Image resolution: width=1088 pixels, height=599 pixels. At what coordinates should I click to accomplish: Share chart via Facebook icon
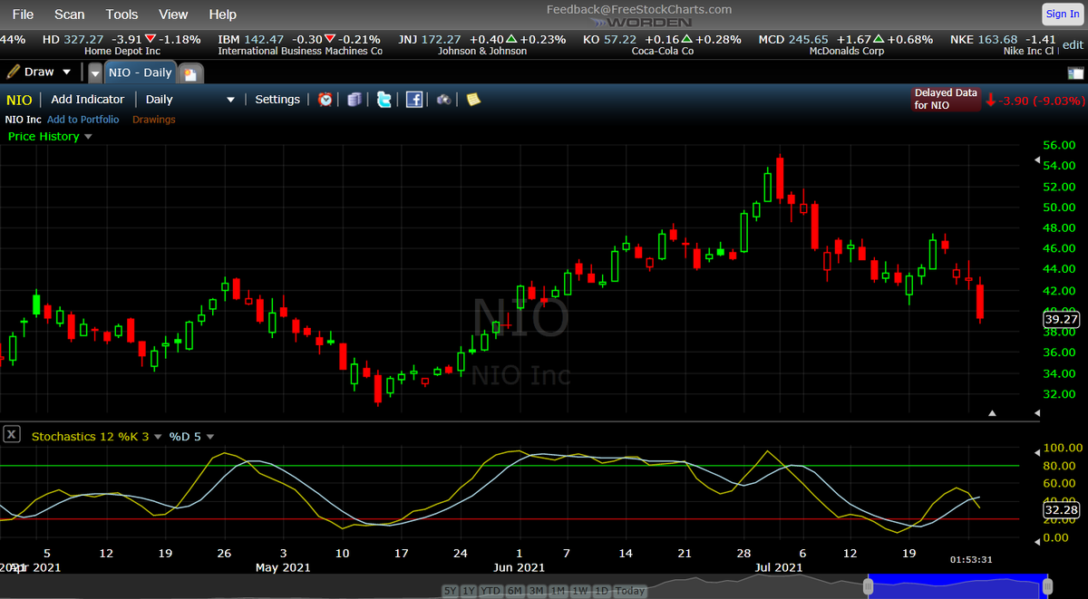pos(414,100)
